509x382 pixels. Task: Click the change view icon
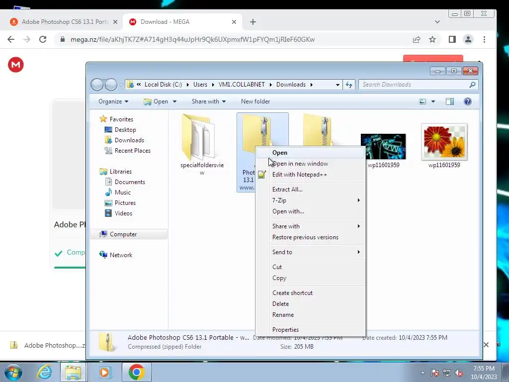pos(423,101)
